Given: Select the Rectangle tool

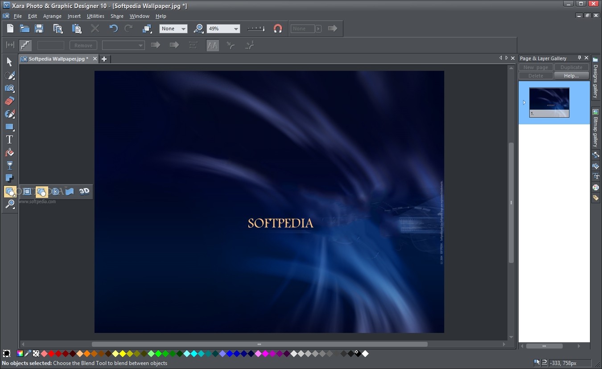Looking at the screenshot, I should tap(9, 127).
